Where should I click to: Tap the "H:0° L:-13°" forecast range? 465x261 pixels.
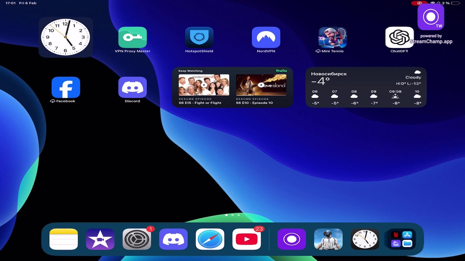click(409, 84)
